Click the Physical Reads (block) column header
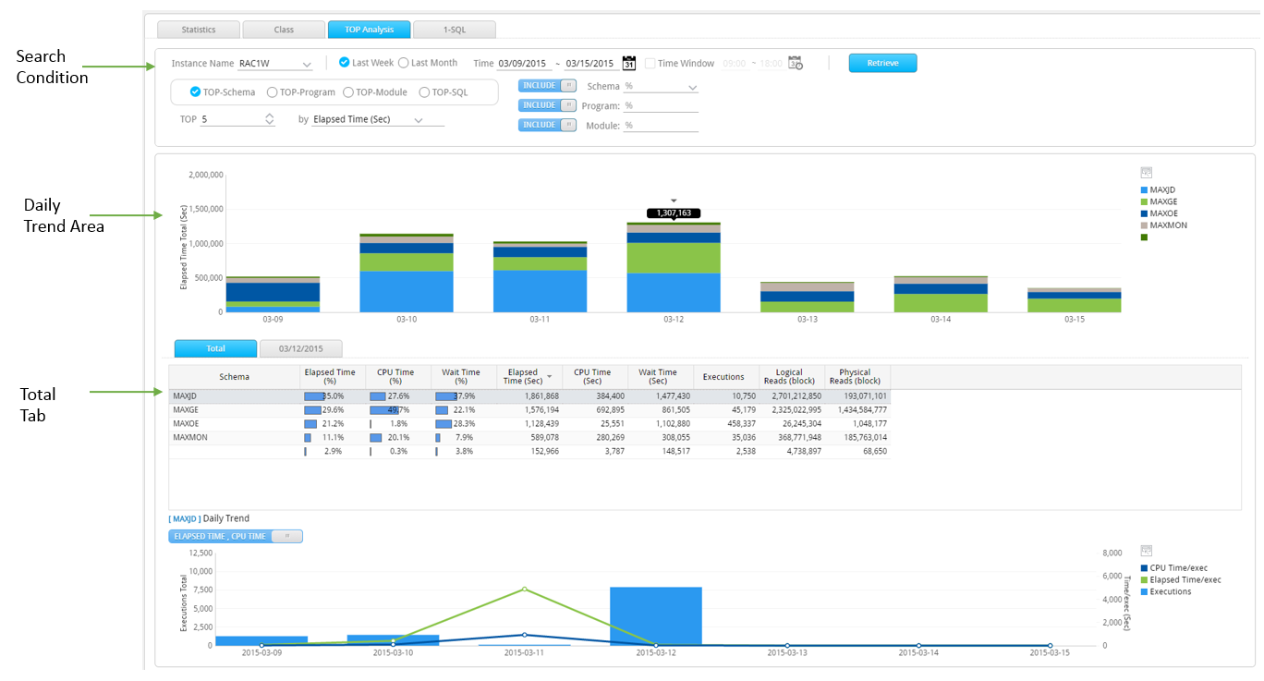The image size is (1264, 681). 857,377
